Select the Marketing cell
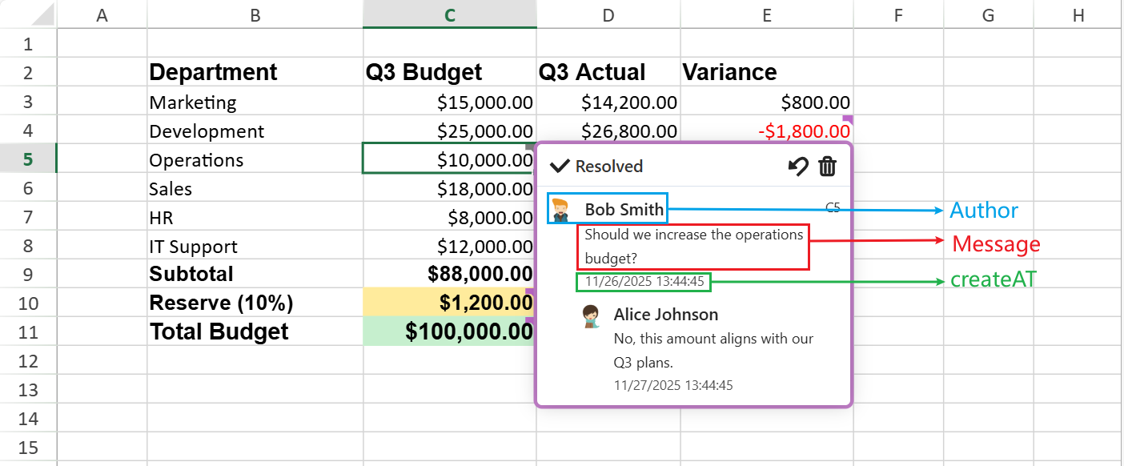Image resolution: width=1124 pixels, height=466 pixels. [193, 102]
